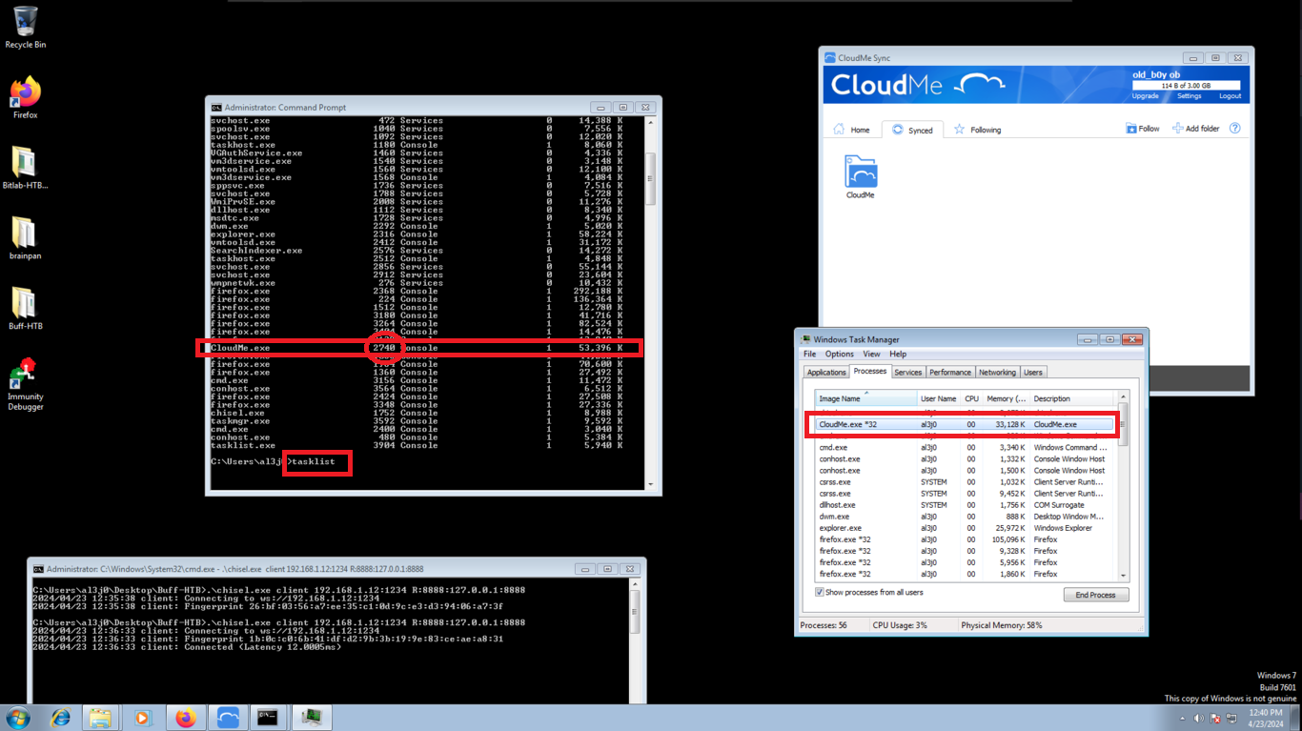Click the CloudMe storage usage bar
This screenshot has height=731, width=1302.
coord(1186,86)
